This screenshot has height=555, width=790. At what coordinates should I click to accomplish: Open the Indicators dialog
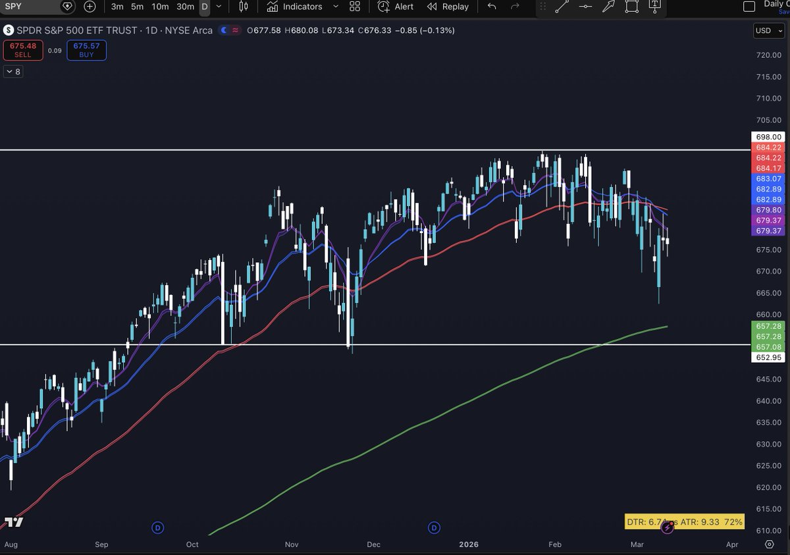point(295,7)
